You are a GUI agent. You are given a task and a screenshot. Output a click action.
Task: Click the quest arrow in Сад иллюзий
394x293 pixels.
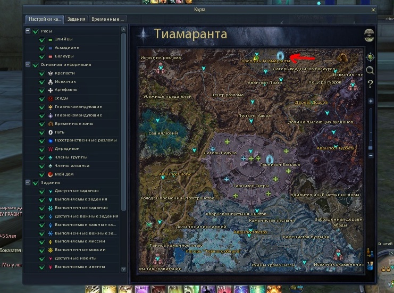click(157, 120)
